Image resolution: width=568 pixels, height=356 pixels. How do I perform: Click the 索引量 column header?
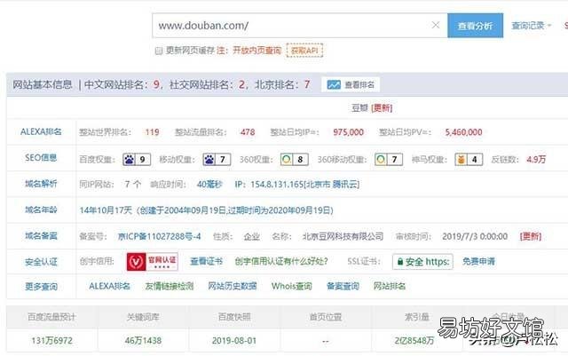(416, 317)
